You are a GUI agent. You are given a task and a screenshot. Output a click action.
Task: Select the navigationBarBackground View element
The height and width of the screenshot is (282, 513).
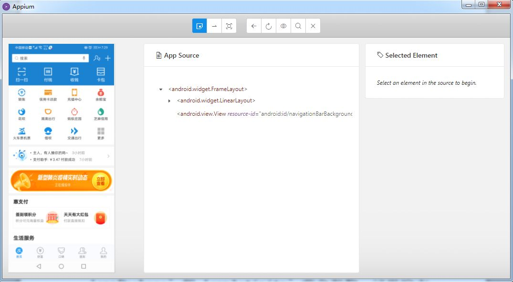(265, 114)
